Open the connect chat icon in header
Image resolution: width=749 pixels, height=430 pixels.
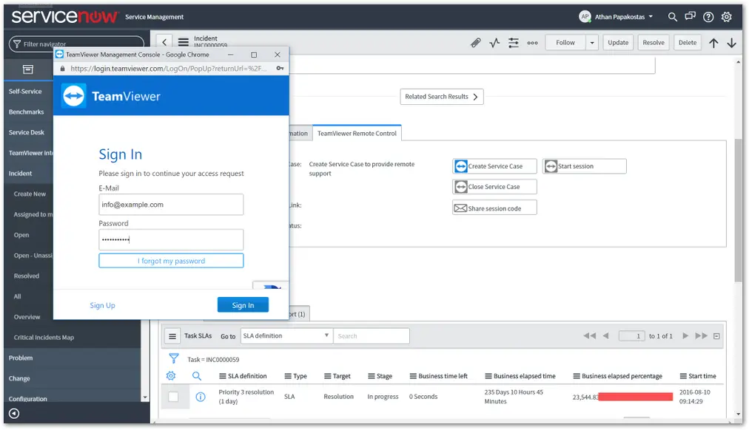coord(690,17)
